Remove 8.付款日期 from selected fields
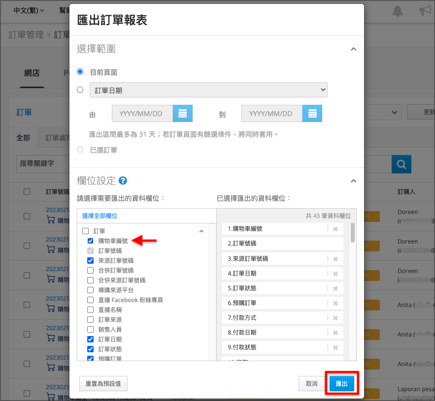Image resolution: width=435 pixels, height=401 pixels. (335, 333)
